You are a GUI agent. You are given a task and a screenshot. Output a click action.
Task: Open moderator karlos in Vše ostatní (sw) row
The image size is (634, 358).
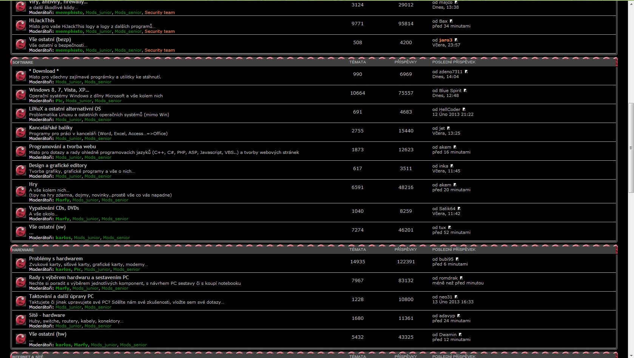click(x=63, y=238)
